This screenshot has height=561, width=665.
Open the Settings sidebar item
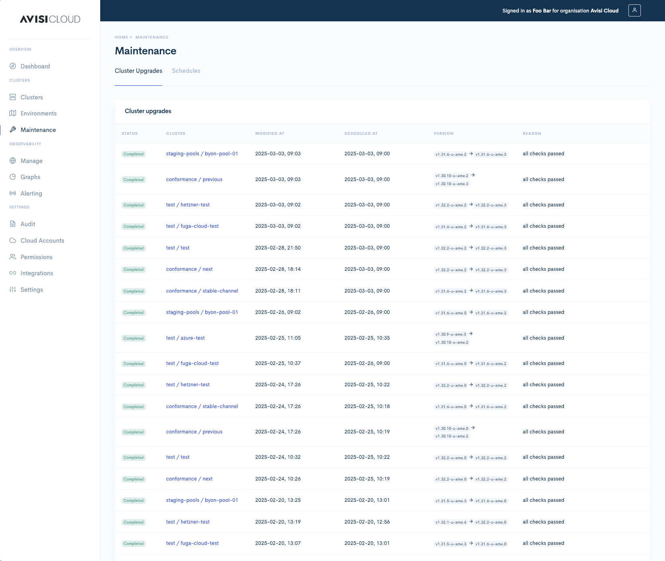(x=31, y=289)
